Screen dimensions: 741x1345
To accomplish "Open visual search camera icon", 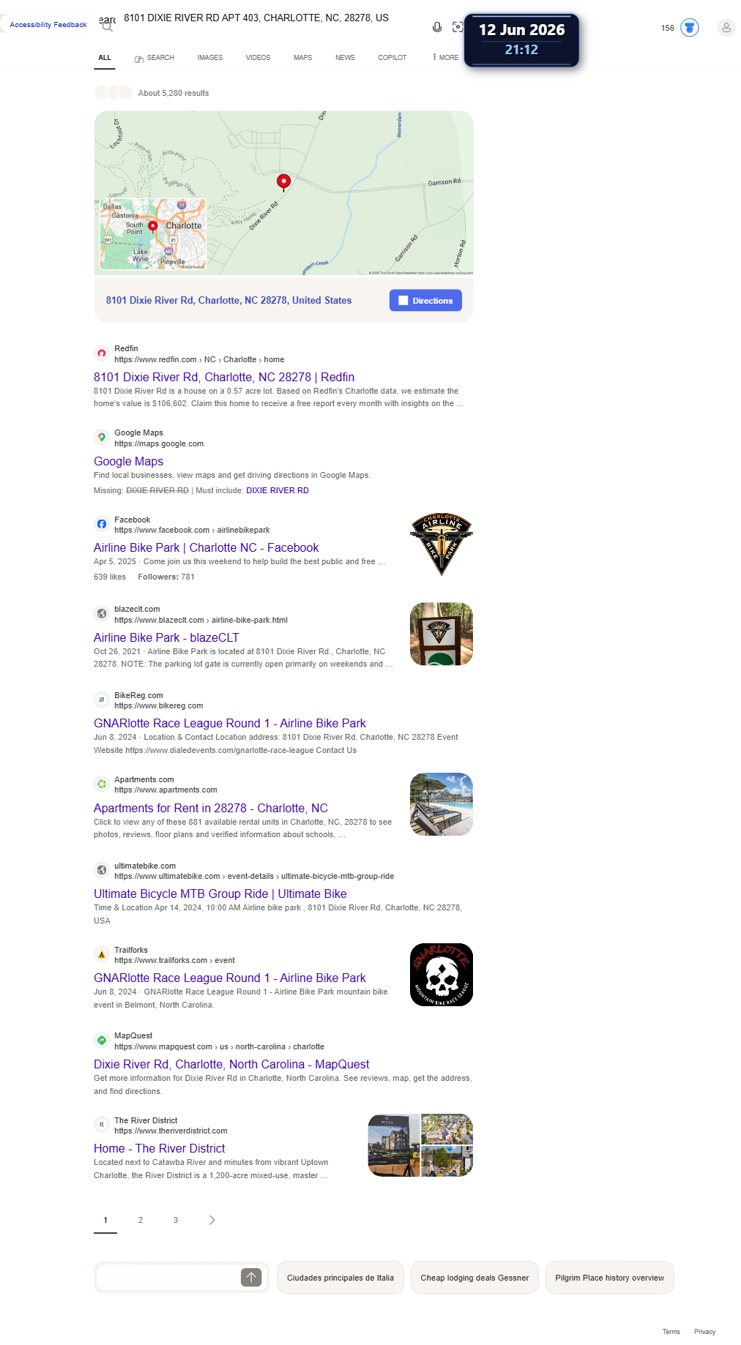I will 458,27.
